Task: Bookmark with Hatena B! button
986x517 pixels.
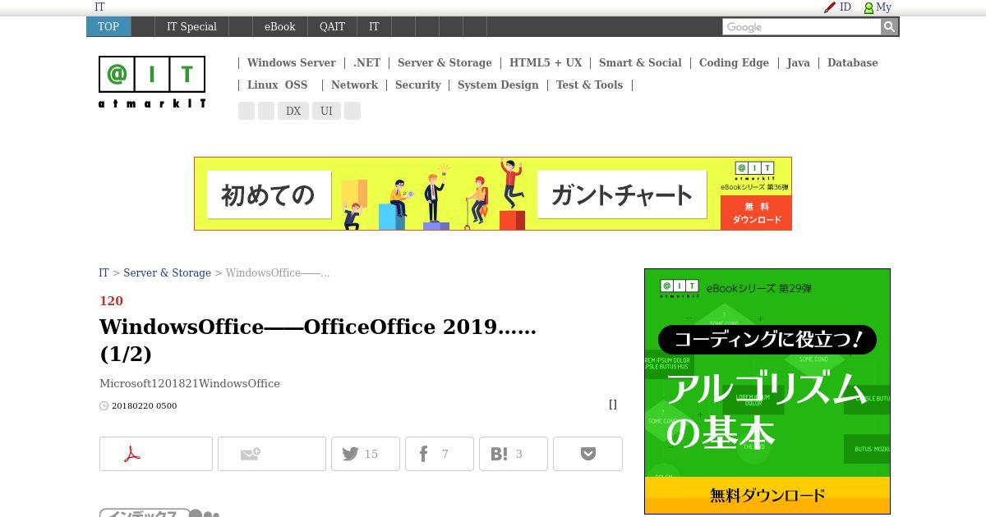Action: (x=514, y=454)
